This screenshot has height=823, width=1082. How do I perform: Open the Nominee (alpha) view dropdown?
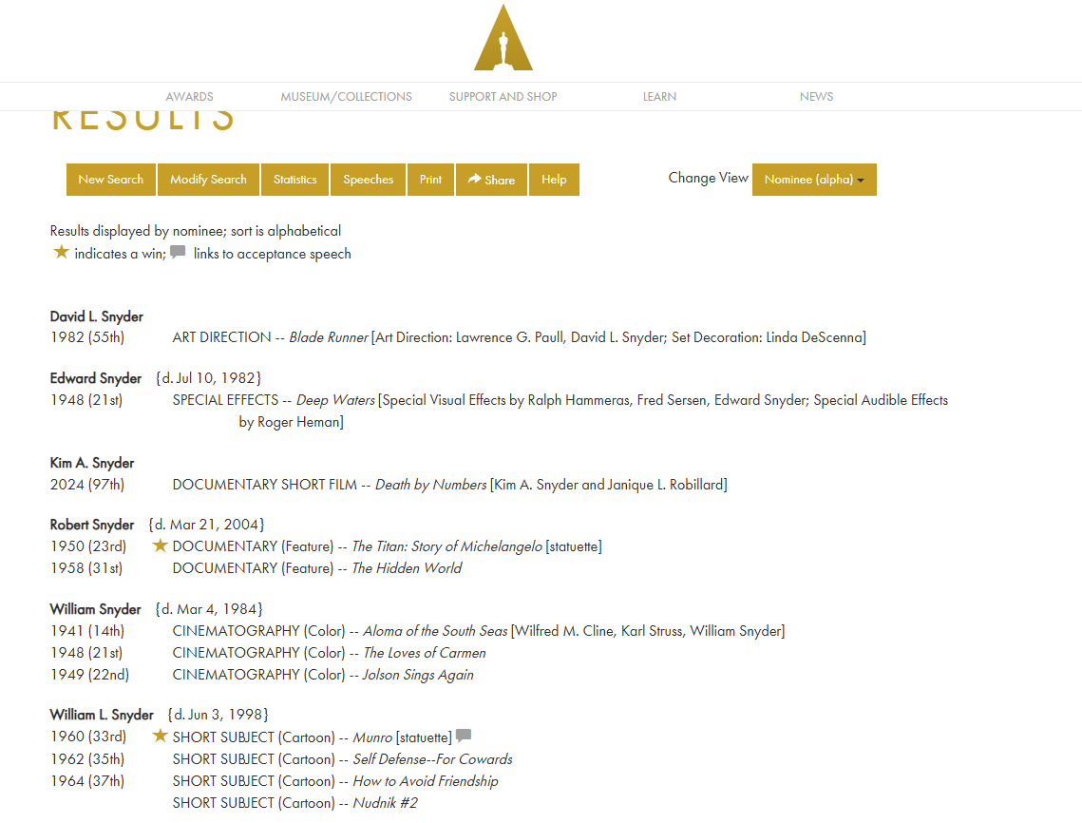[814, 180]
